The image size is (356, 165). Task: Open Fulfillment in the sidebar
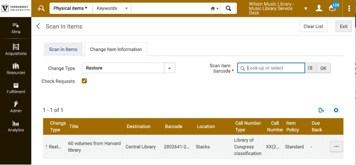16,88
